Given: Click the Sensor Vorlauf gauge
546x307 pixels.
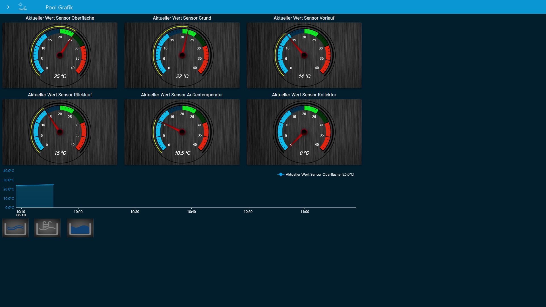Looking at the screenshot, I should (x=304, y=55).
